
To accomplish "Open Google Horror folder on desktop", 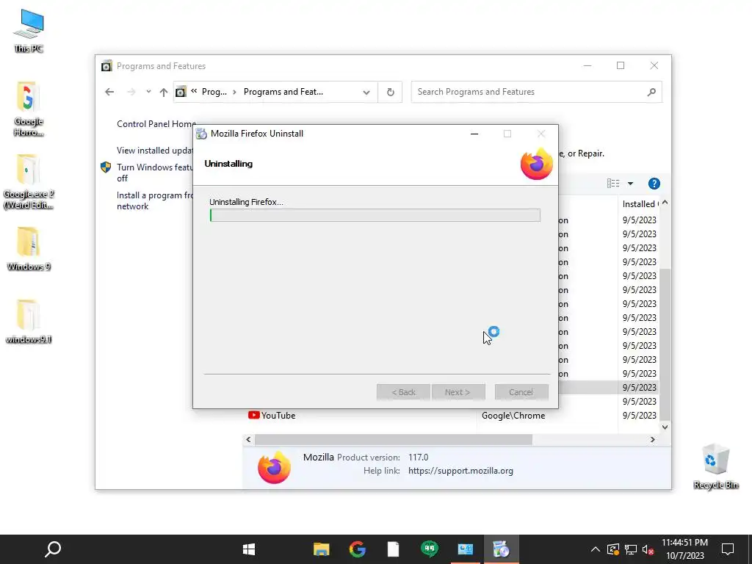I will [29, 109].
